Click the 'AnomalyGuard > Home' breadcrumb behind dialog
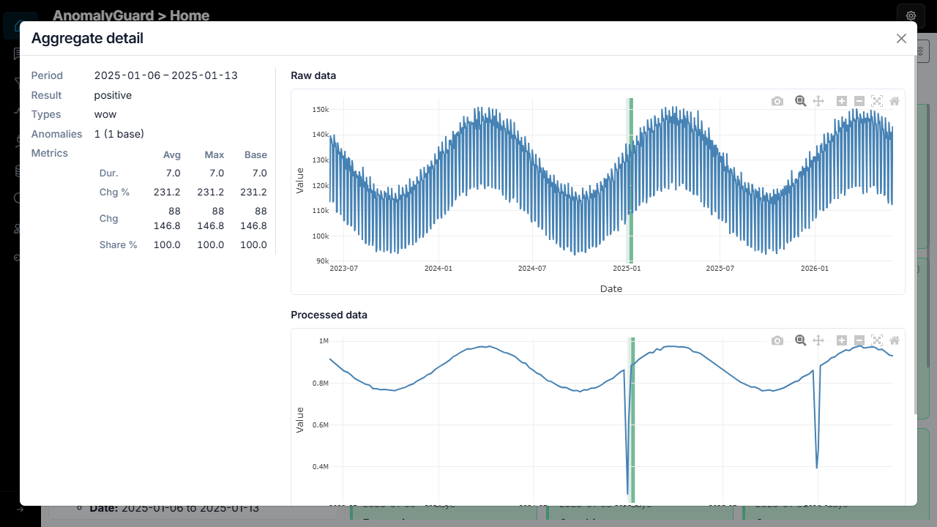 point(131,15)
